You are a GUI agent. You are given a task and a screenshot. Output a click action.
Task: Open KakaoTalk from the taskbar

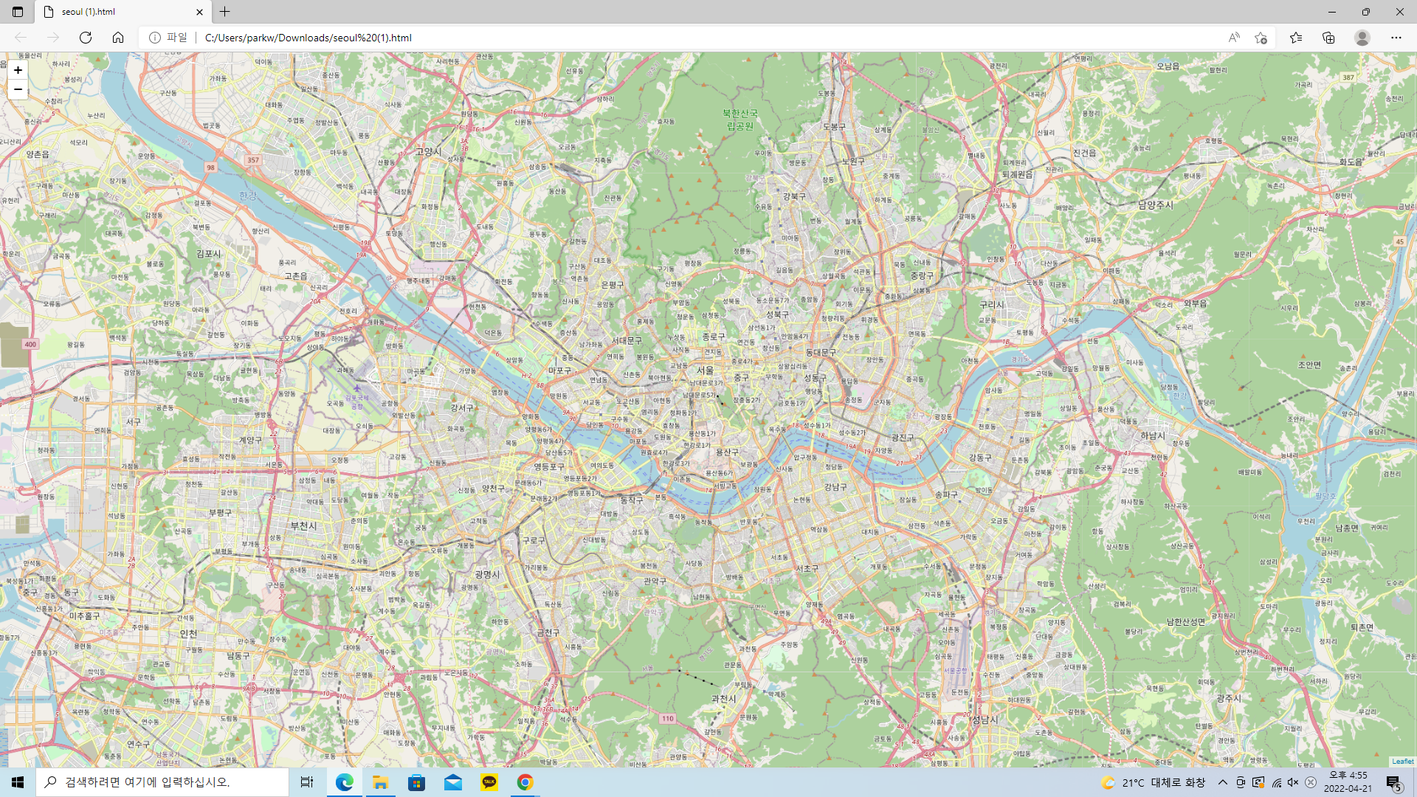click(x=489, y=782)
